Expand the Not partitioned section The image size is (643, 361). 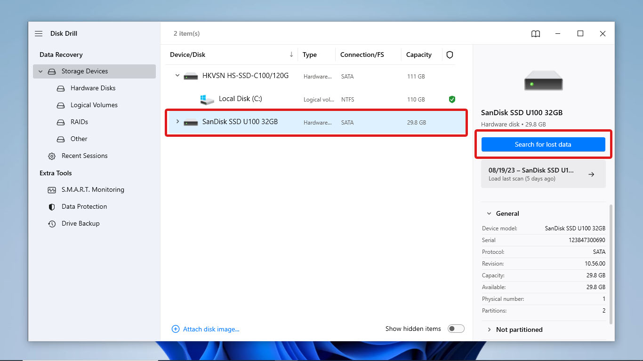489,330
